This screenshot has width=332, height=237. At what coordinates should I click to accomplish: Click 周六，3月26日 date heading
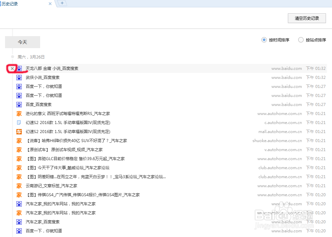click(x=31, y=57)
